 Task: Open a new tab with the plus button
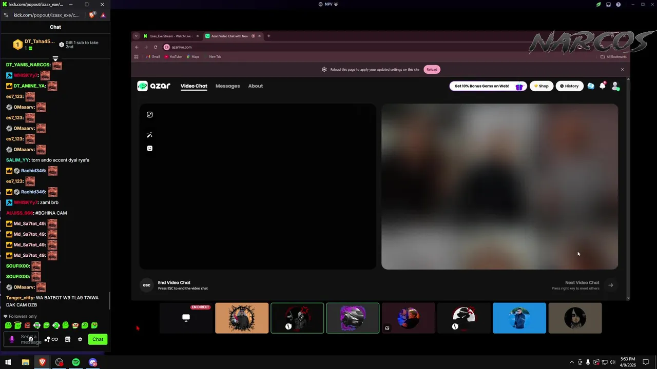coord(269,36)
